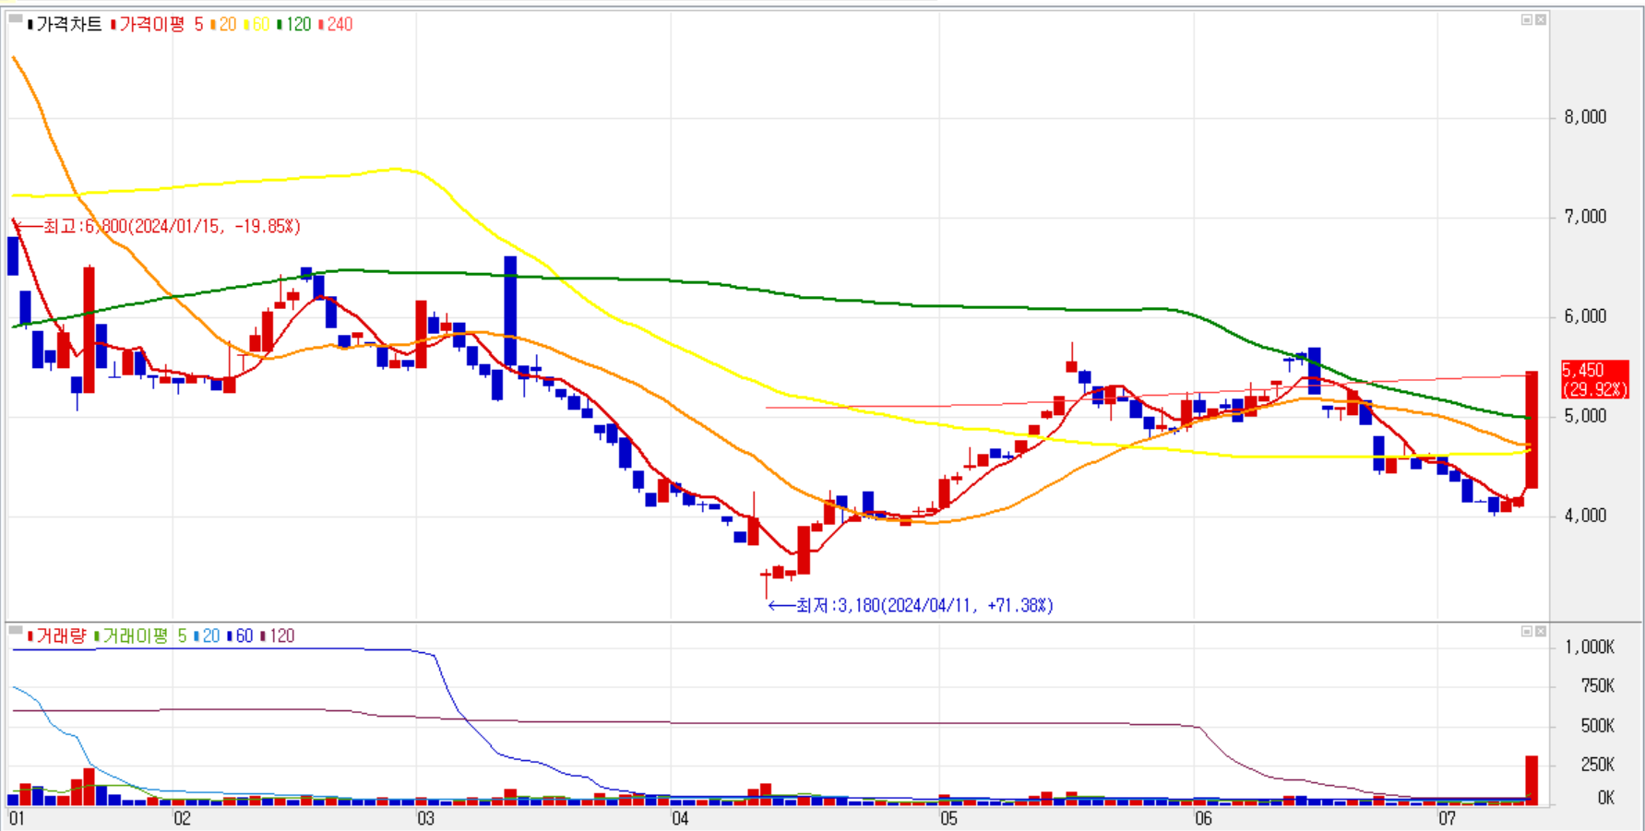Click the latest tall red candlestick
Viewport: 1645px width, 831px height.
[x=1532, y=430]
